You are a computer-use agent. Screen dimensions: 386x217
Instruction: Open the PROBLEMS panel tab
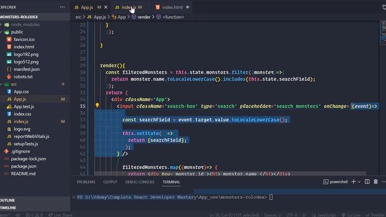click(86, 182)
